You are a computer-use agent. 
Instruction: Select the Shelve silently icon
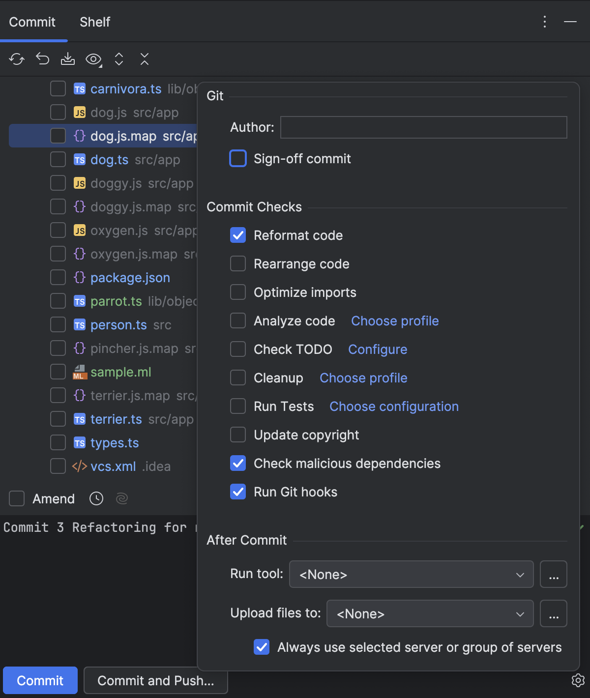point(67,59)
